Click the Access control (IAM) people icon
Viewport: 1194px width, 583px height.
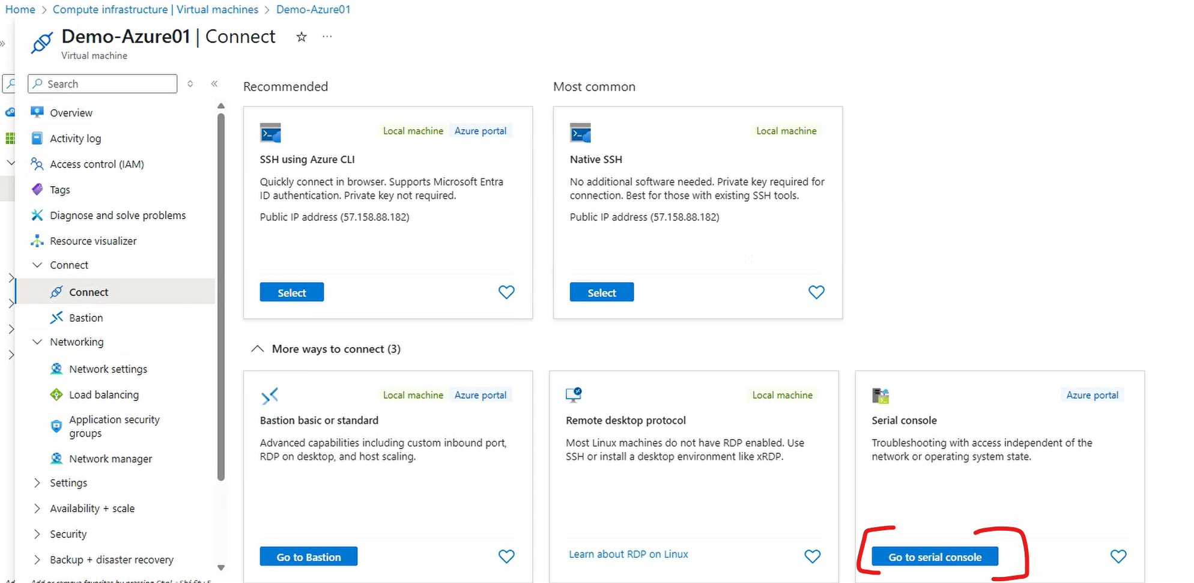tap(37, 164)
